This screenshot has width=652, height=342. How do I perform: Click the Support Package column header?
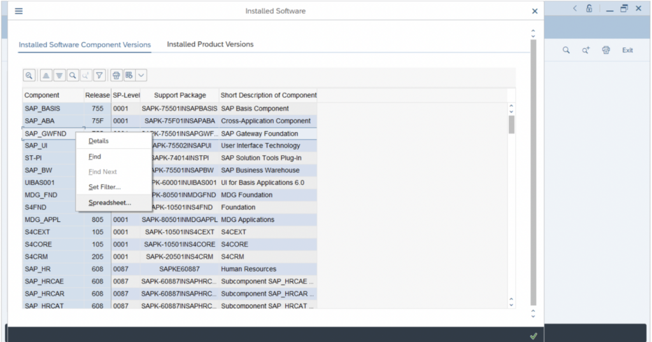point(180,95)
